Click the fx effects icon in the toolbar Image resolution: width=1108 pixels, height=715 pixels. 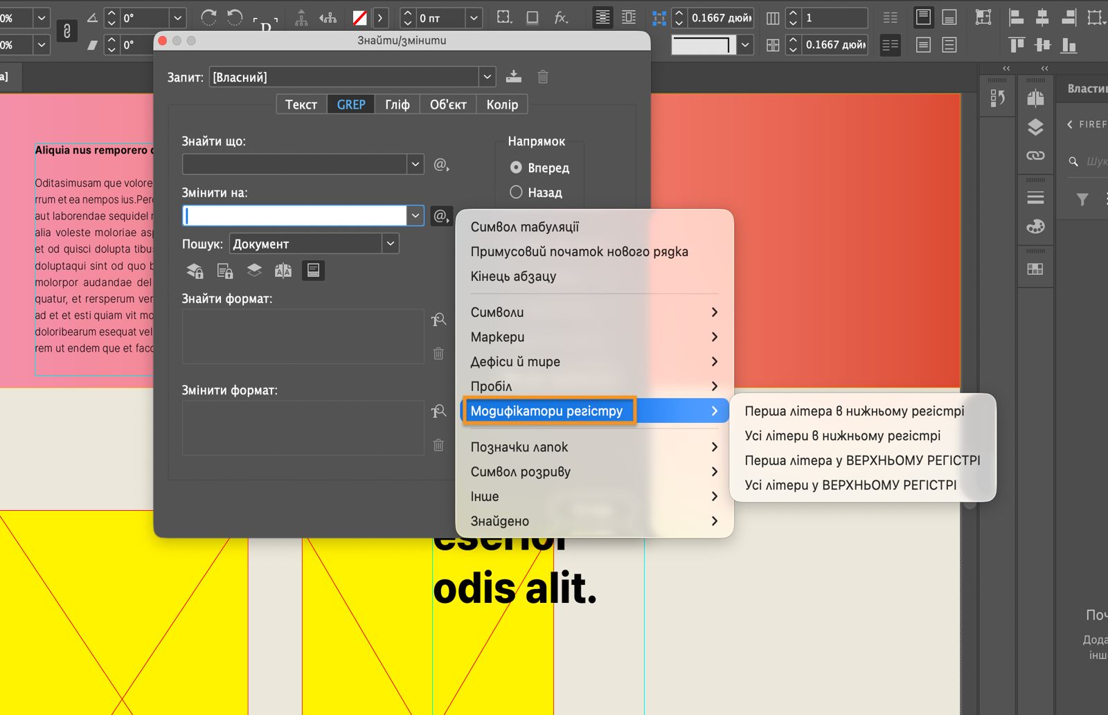coord(561,17)
